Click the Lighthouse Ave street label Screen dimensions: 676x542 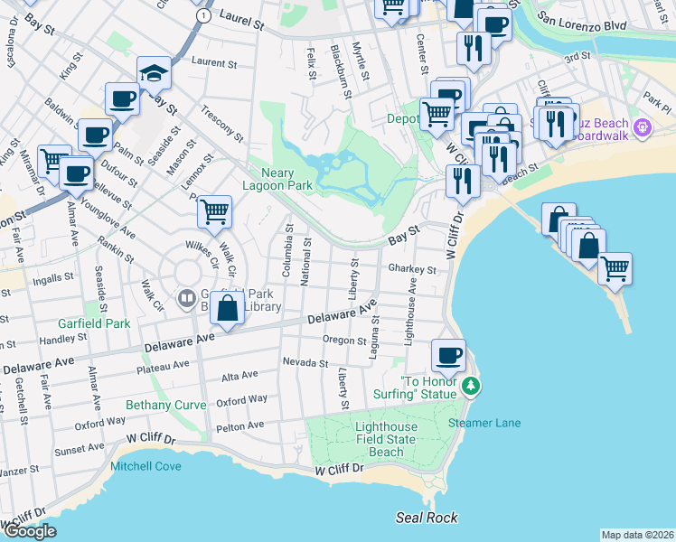coord(409,312)
